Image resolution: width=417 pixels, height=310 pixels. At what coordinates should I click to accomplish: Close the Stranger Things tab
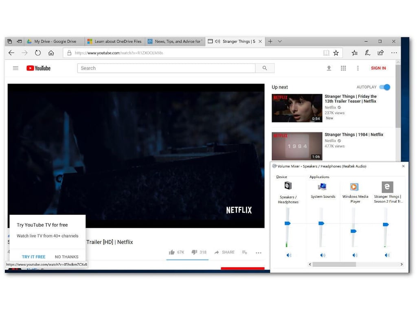(260, 41)
